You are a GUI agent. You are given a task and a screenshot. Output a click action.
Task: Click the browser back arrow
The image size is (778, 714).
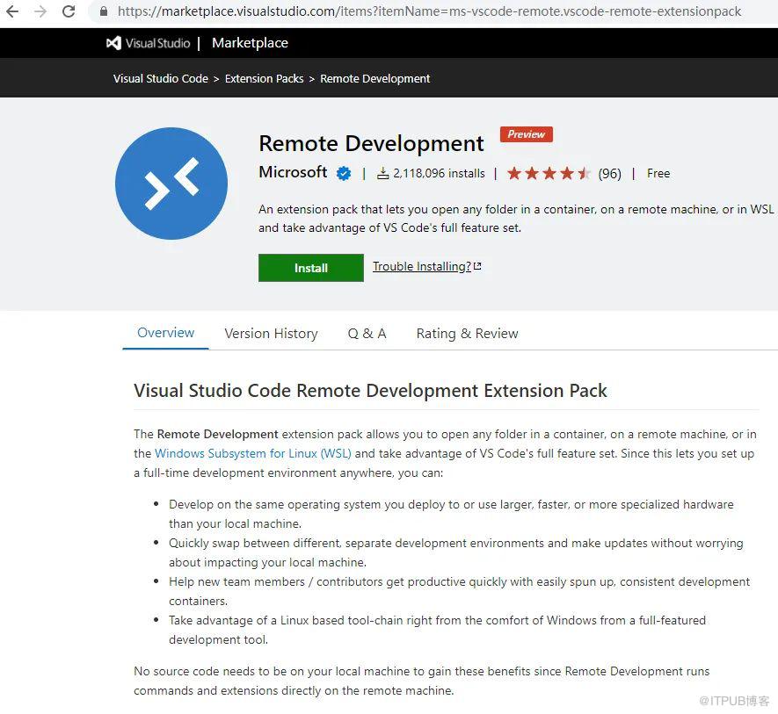click(12, 11)
